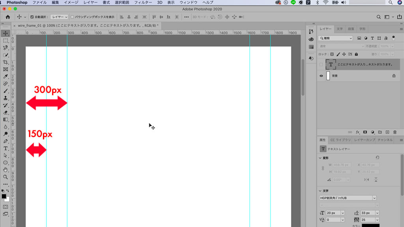This screenshot has height=227, width=404.
Task: Collapse the 文字 section
Action: point(320,191)
